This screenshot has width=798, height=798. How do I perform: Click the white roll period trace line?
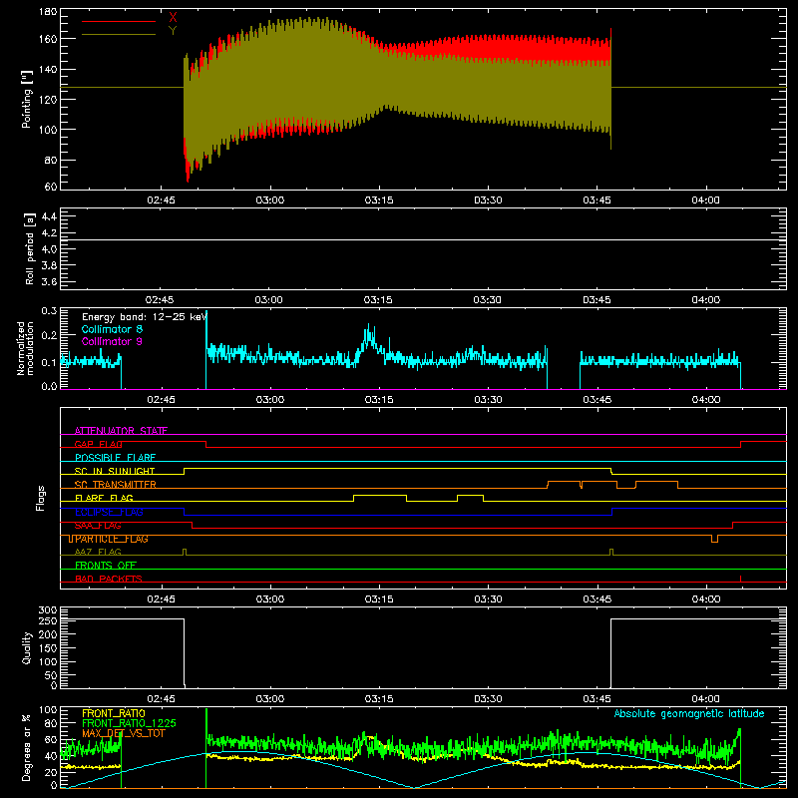pyautogui.click(x=423, y=239)
